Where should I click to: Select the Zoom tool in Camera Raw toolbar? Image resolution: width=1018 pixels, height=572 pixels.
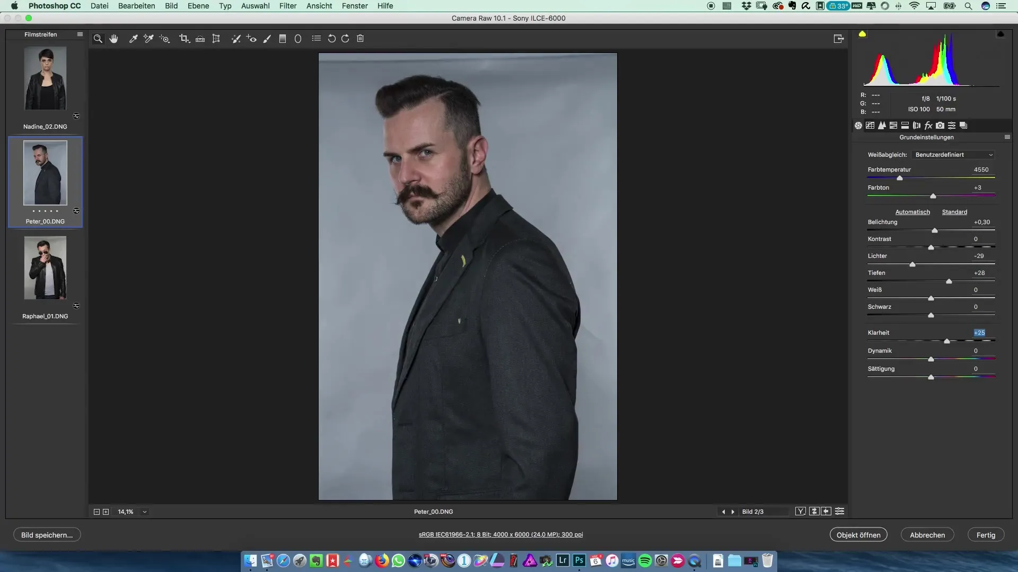(x=98, y=39)
